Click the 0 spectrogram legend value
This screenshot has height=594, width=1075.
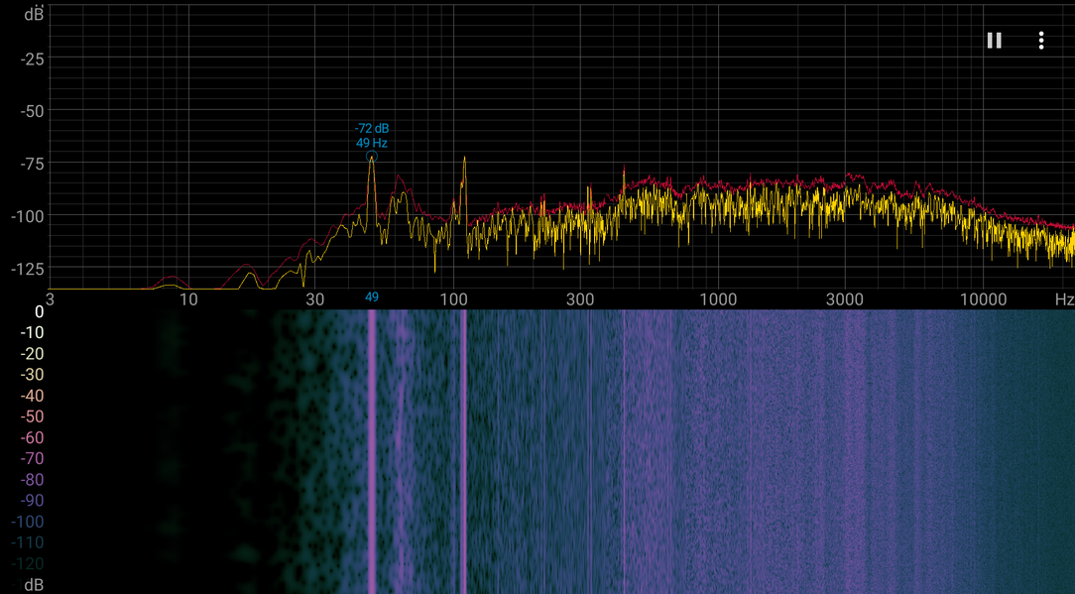click(39, 312)
